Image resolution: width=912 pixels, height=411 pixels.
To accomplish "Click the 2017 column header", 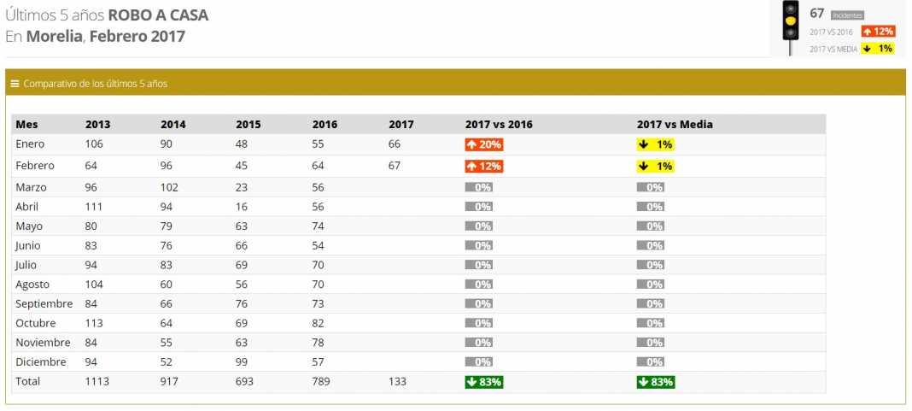I will (x=400, y=125).
